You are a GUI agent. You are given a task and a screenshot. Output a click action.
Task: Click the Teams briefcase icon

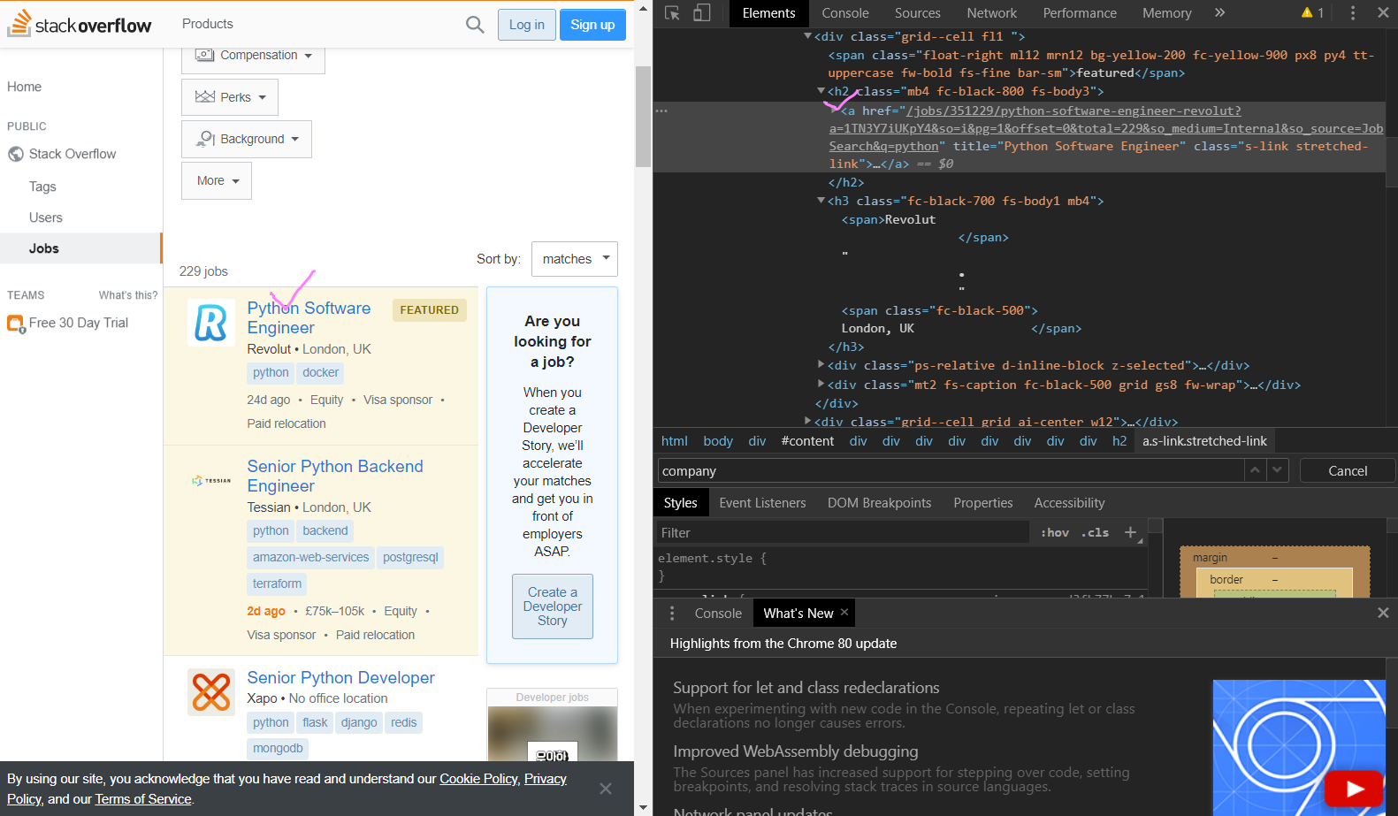click(x=16, y=324)
